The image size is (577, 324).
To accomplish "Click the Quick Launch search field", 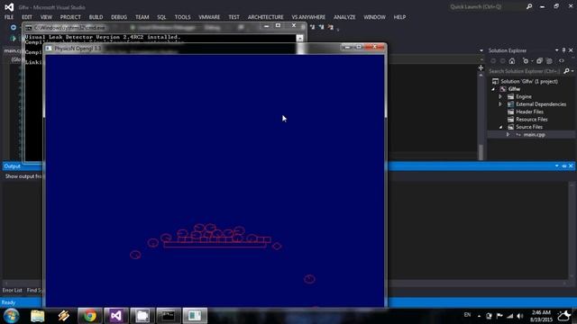I will [x=487, y=6].
